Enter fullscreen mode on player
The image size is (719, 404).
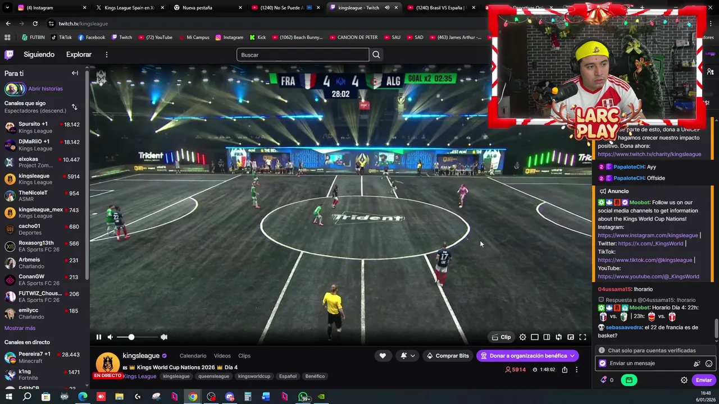pyautogui.click(x=583, y=337)
